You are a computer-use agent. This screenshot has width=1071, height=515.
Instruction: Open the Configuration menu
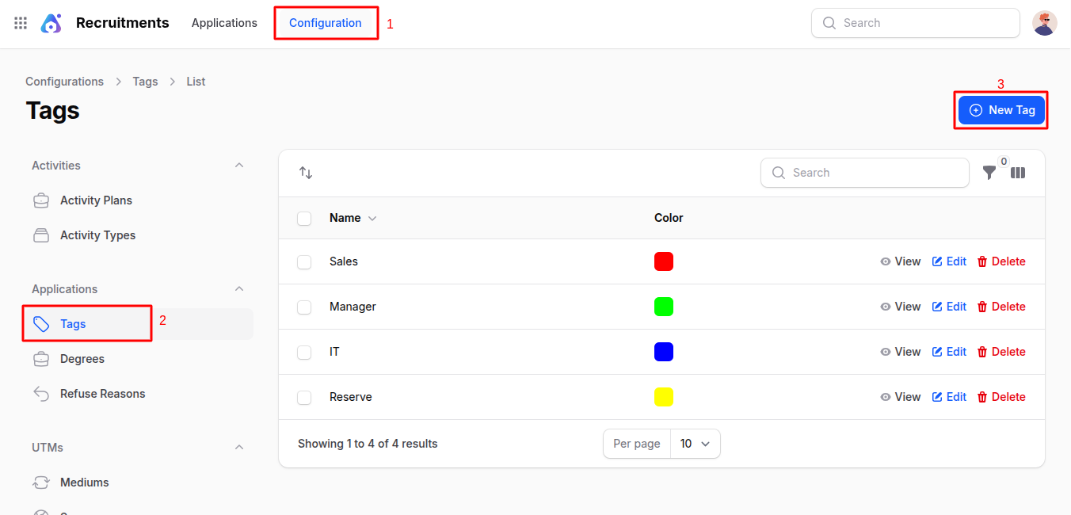pyautogui.click(x=326, y=23)
